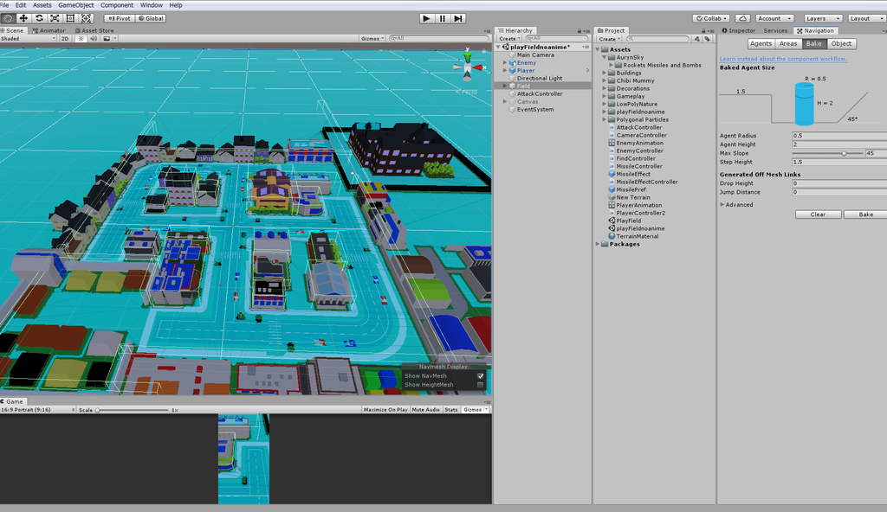The image size is (887, 512).
Task: Open the Object navigation tab
Action: point(841,43)
